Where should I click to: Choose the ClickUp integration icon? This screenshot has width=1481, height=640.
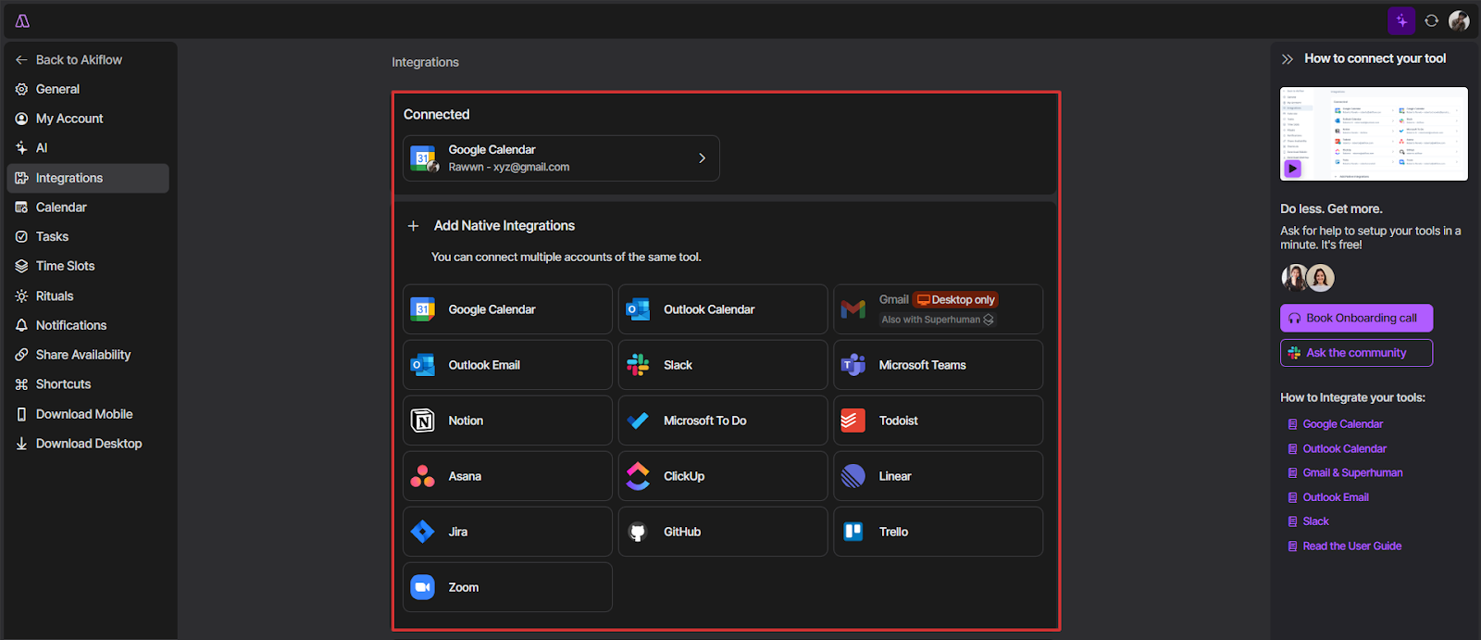pos(638,476)
